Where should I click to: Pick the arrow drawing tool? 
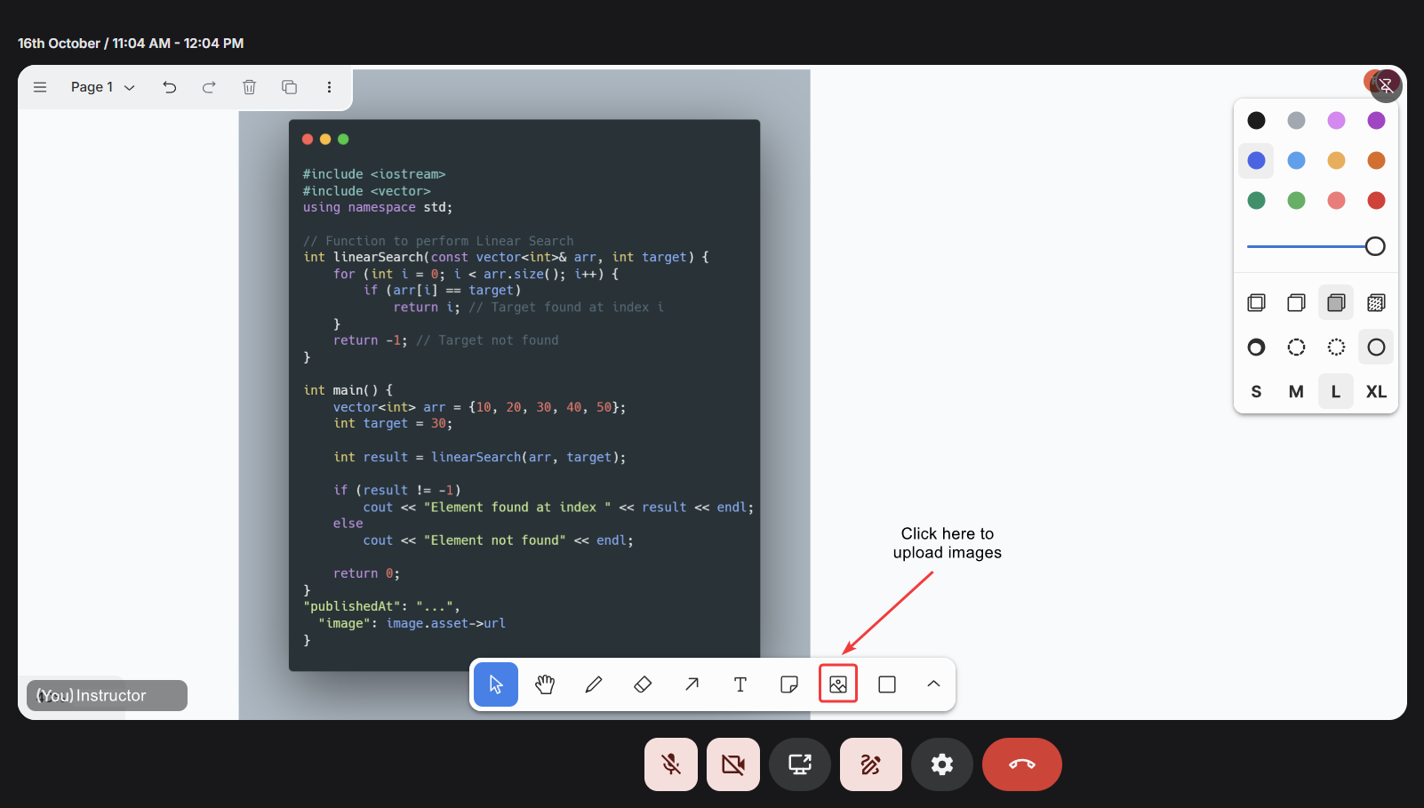pyautogui.click(x=692, y=684)
